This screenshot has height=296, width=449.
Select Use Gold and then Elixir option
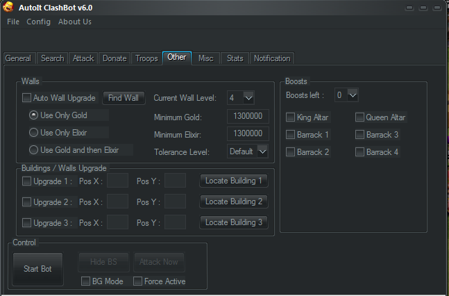(x=33, y=149)
